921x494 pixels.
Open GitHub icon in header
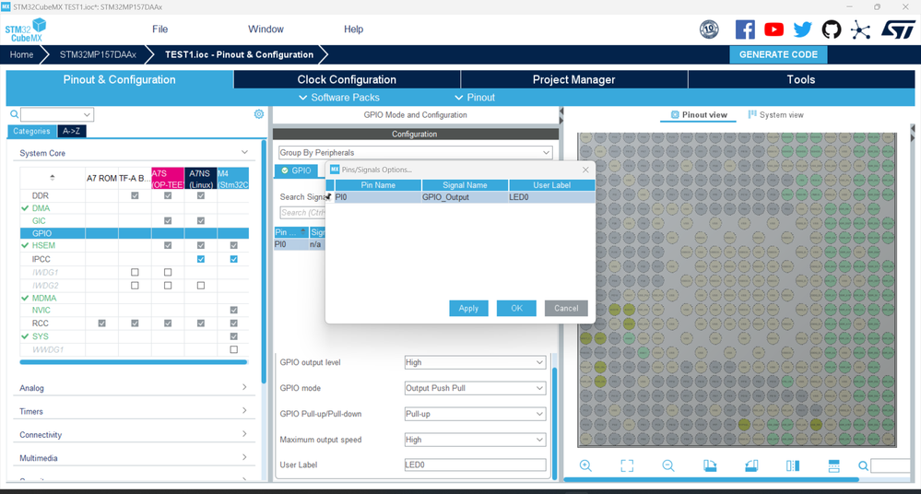tap(832, 29)
